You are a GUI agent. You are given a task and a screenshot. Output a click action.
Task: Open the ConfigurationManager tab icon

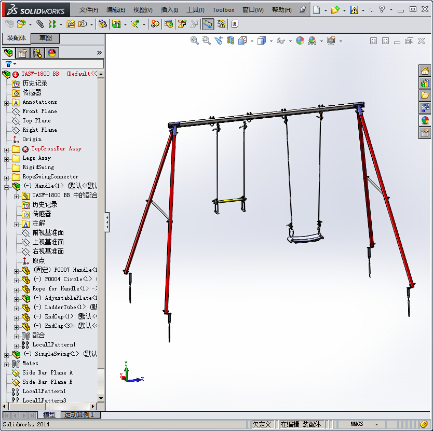[37, 53]
